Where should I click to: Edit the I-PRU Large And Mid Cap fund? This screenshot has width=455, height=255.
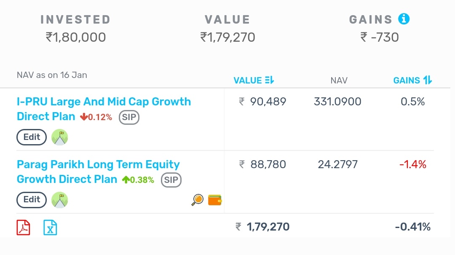point(32,137)
